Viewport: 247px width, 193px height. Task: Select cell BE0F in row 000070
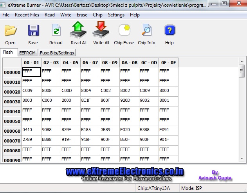click(129, 141)
